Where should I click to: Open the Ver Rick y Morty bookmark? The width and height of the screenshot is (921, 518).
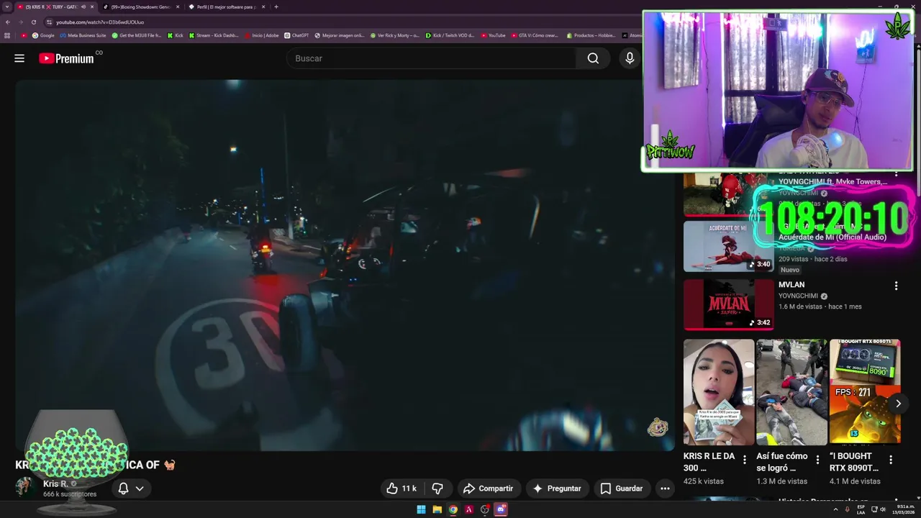pyautogui.click(x=395, y=35)
